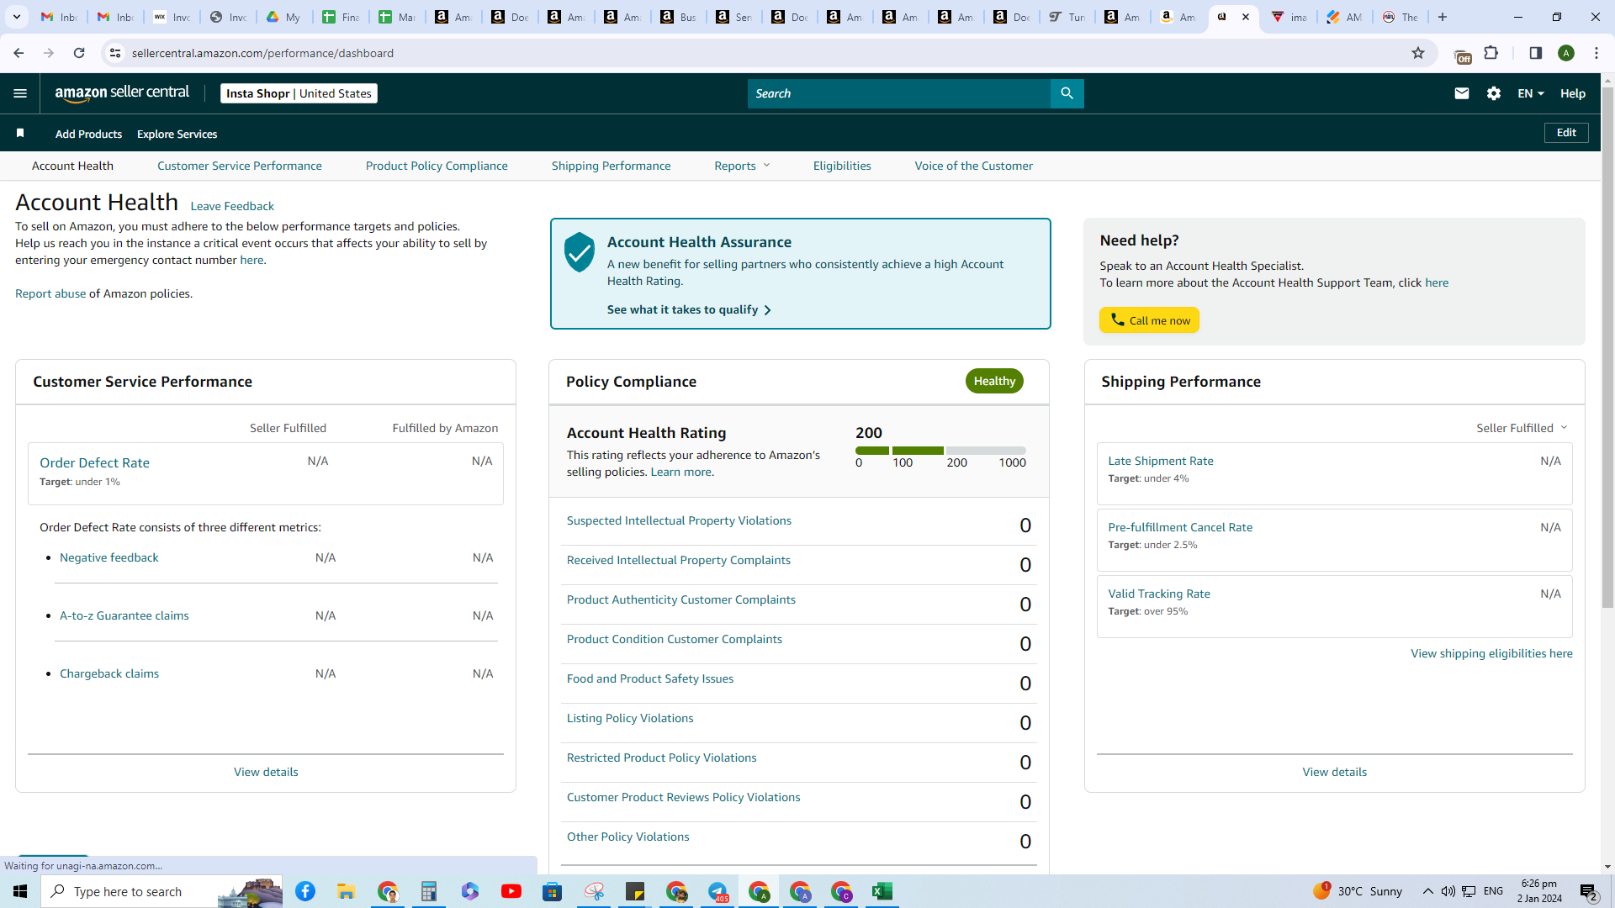Click Insta Shopr United States store selector
Screen dimensions: 1615x908
299,93
